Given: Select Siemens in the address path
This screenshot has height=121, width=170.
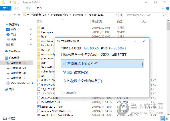Looking at the screenshot, I should [78, 15].
